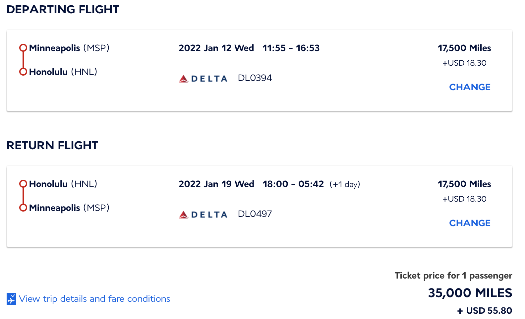Select the 17,500 Miles price on return flight
This screenshot has height=319, width=525.
point(464,184)
